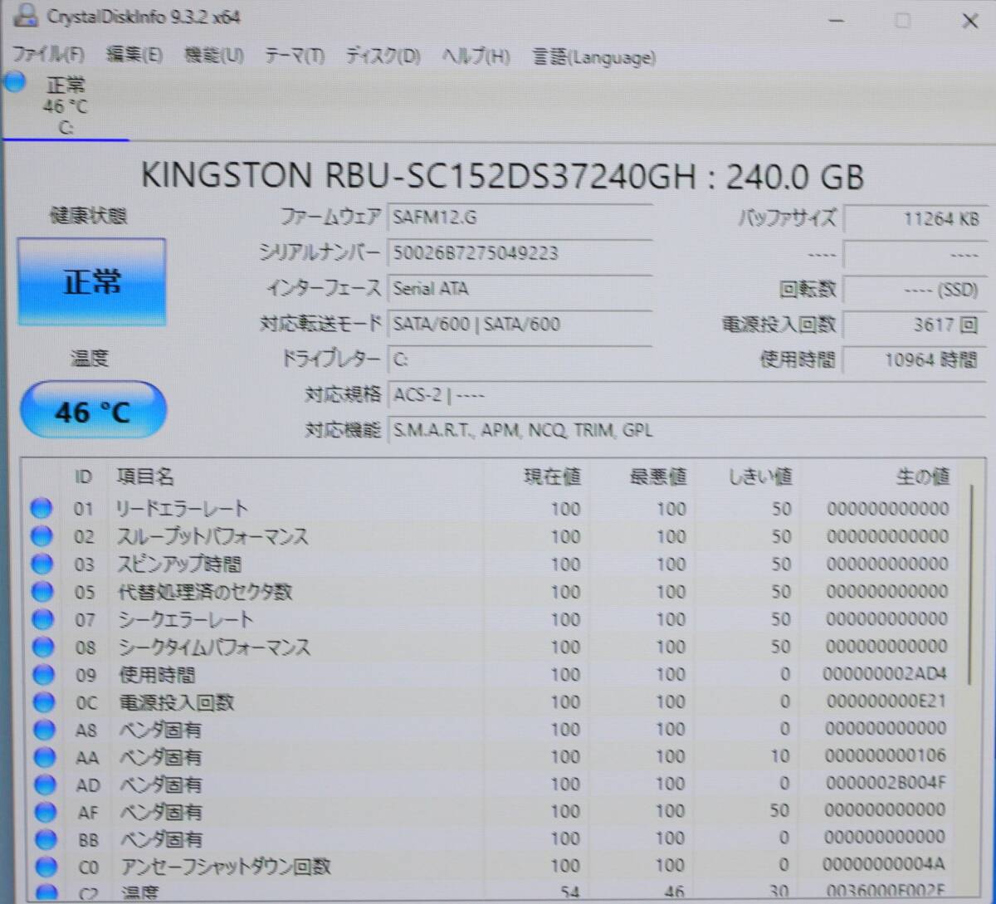
Task: Click the 項目名 column header
Action: (x=145, y=476)
